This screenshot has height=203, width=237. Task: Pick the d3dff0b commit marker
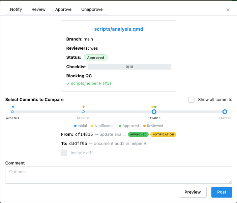click(x=225, y=111)
